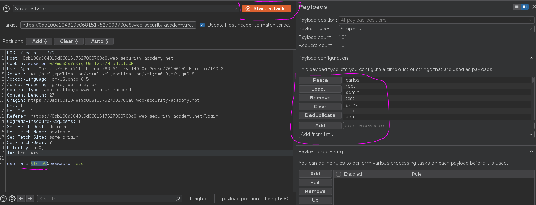Focus the Target URL field
The height and width of the screenshot is (205, 536).
108,25
